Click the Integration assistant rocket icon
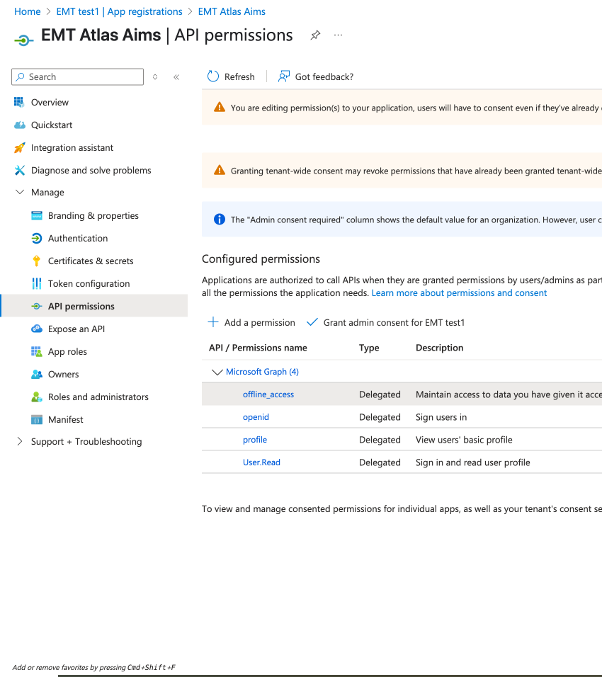 click(19, 148)
